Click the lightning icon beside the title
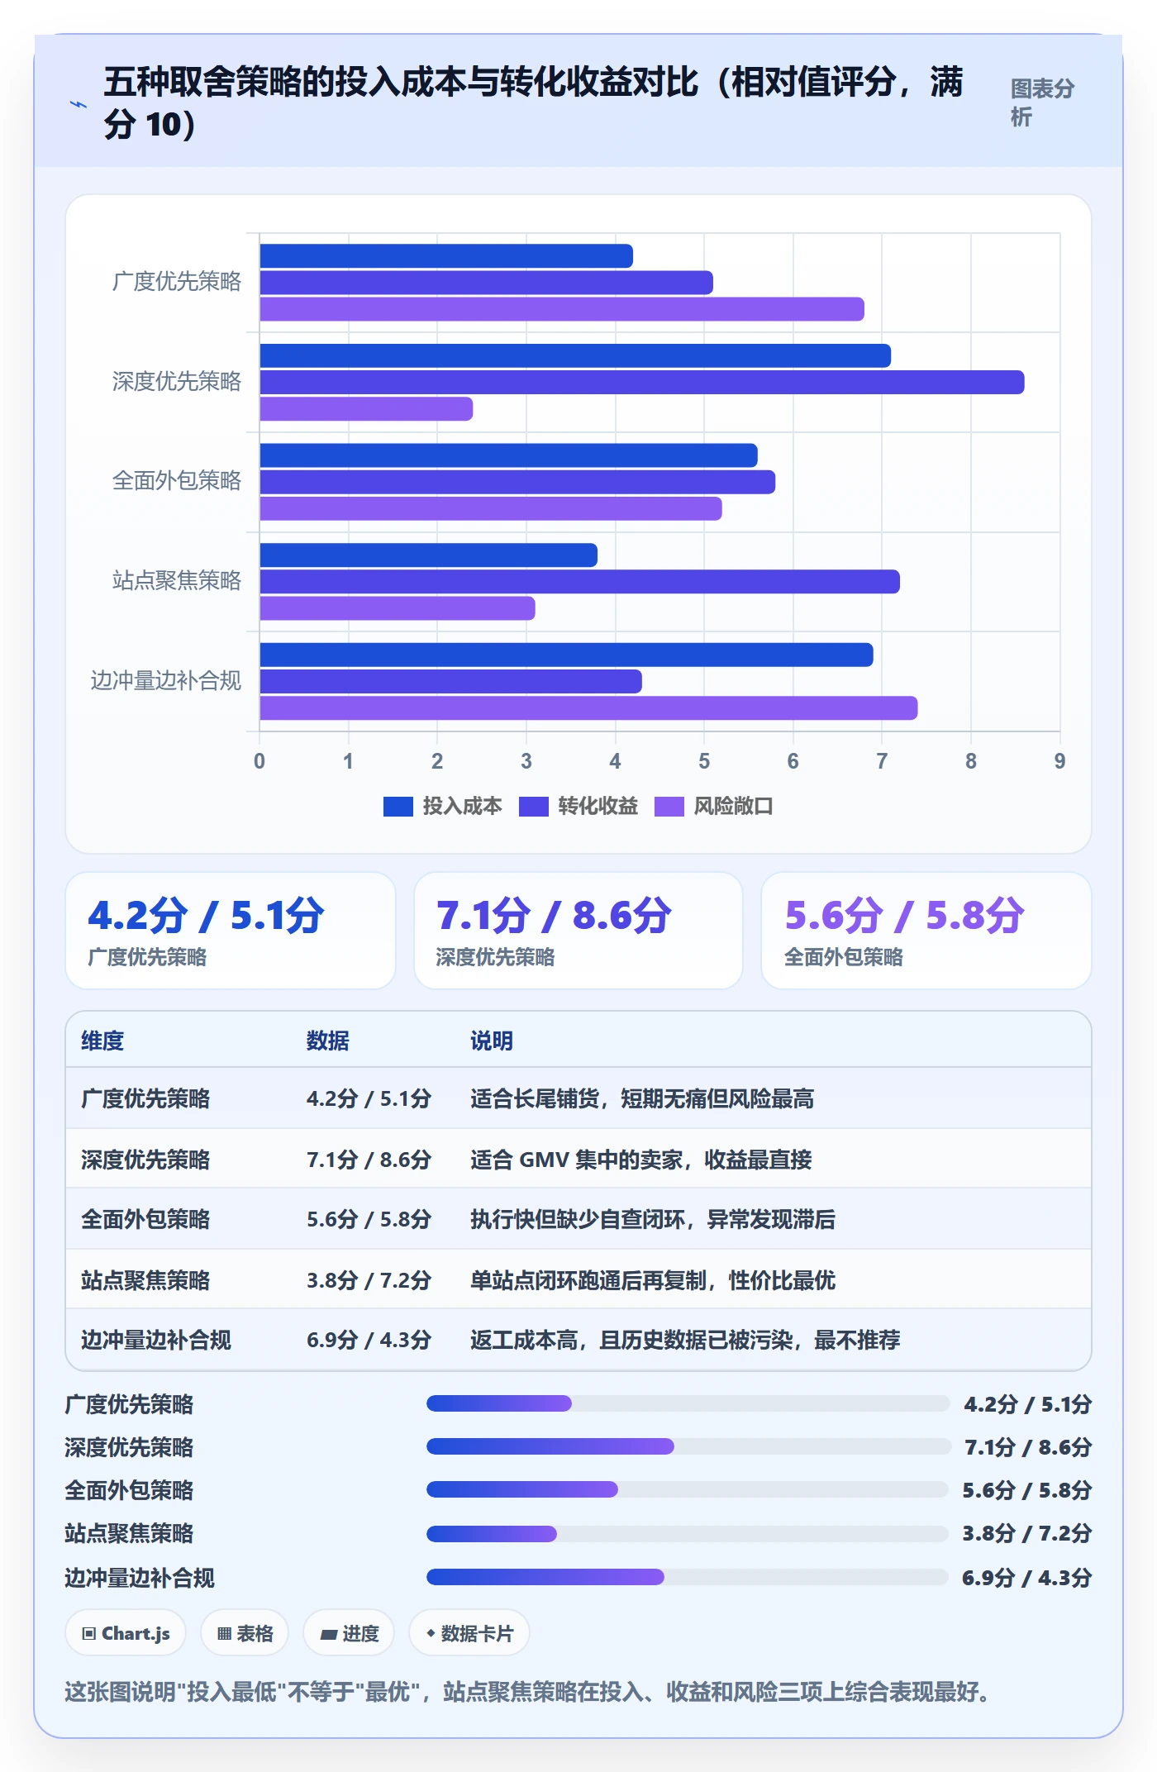Viewport: 1157px width, 1772px height. click(x=79, y=104)
